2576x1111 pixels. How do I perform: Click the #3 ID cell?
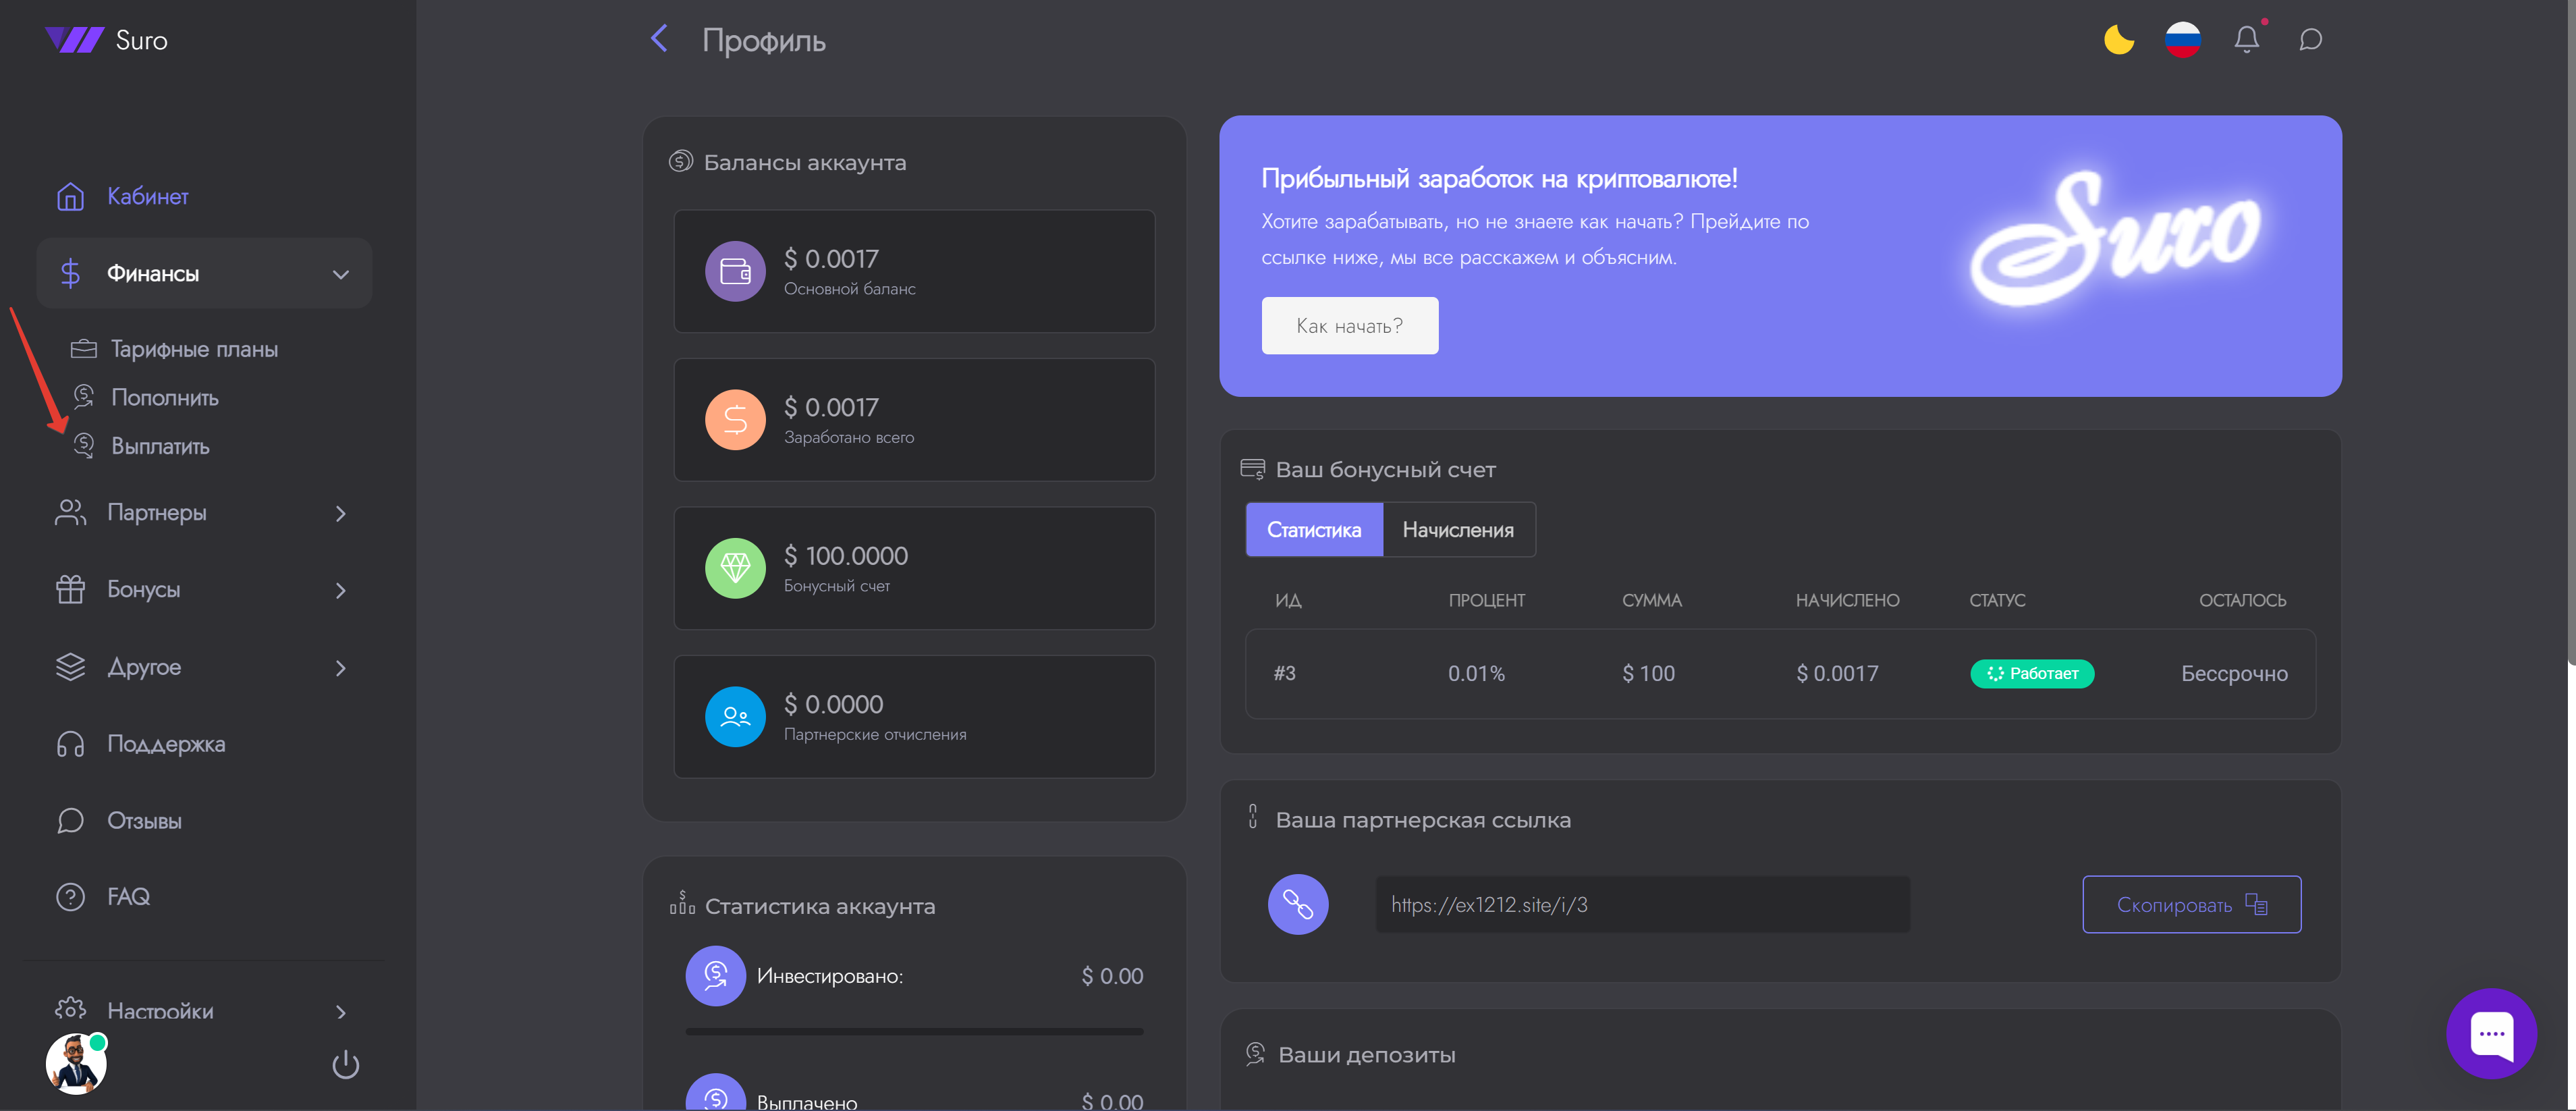(1284, 673)
